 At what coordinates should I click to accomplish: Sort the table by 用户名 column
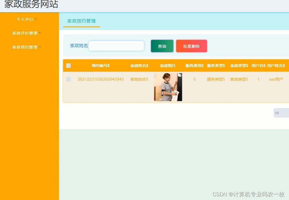(x=258, y=66)
